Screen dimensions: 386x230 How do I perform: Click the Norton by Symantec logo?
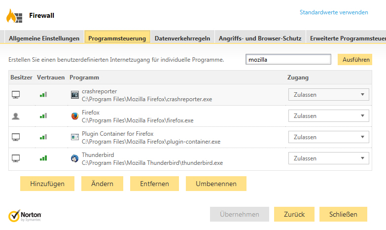tap(25, 216)
